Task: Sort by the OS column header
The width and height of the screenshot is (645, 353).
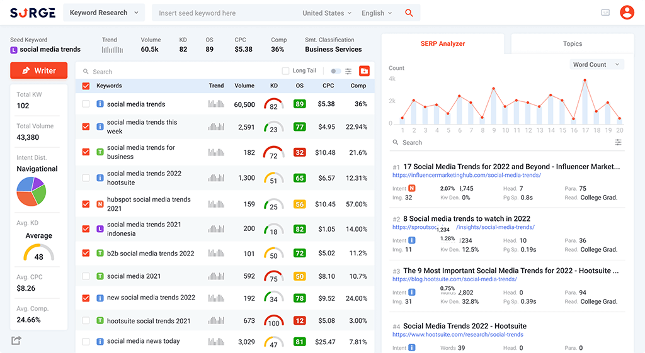Action: point(299,86)
